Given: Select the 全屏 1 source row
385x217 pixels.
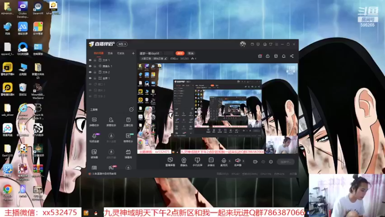Looking at the screenshot, I should (x=112, y=78).
